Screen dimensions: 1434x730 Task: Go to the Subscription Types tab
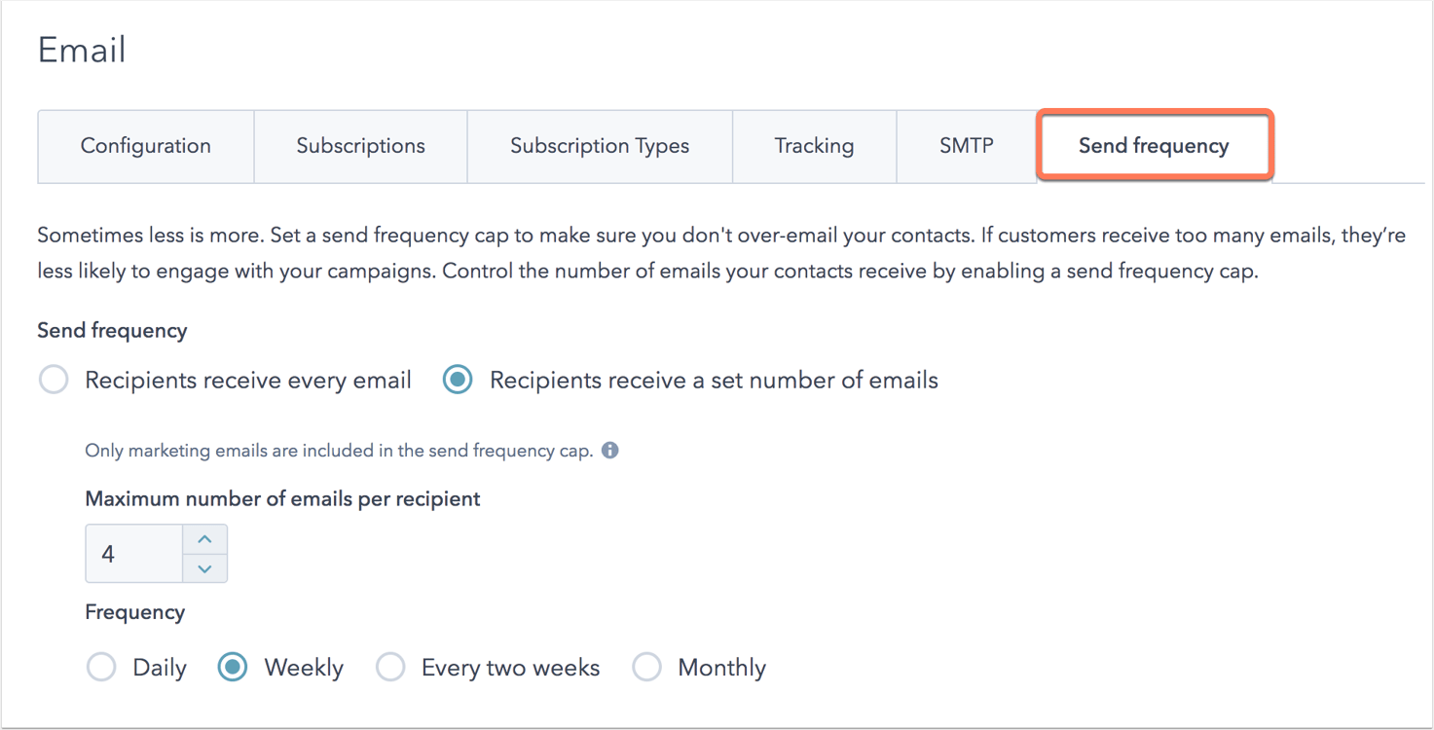pos(600,146)
